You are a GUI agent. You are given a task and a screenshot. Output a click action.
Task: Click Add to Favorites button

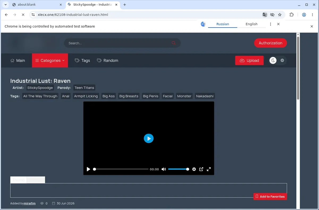(270, 197)
